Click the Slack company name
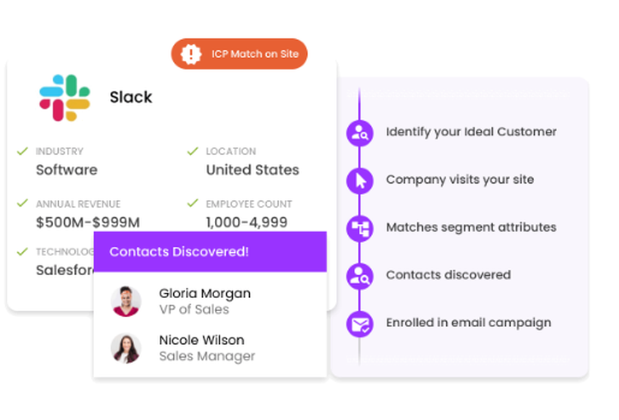The image size is (619, 420). pos(131,97)
